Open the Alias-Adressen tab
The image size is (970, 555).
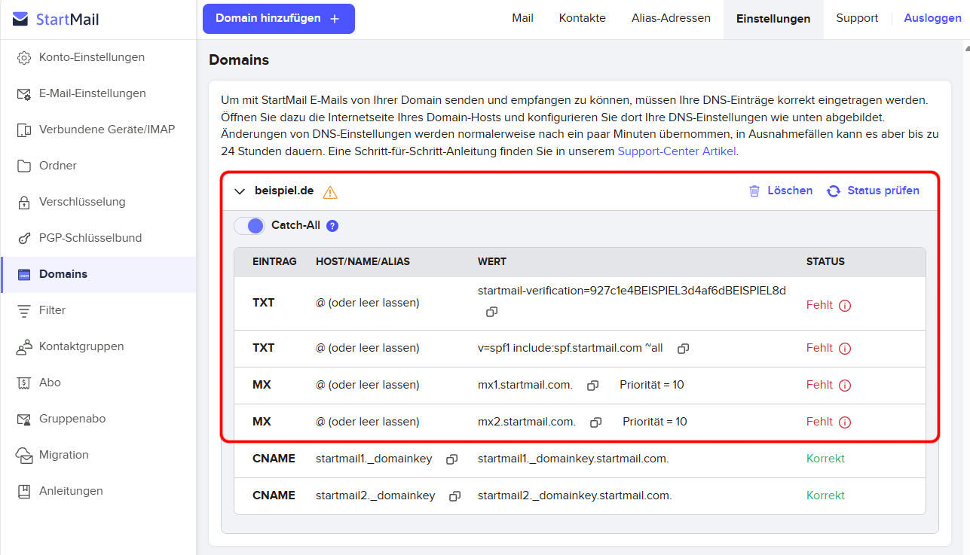(671, 18)
